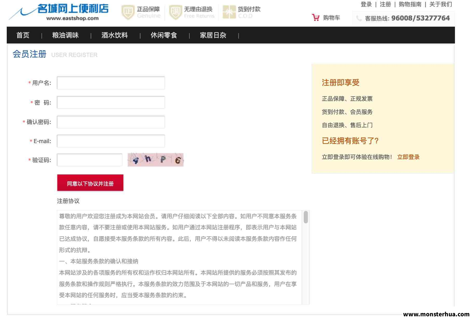Click the hotline number 96008/53277764
The width and height of the screenshot is (470, 322).
tap(420, 18)
